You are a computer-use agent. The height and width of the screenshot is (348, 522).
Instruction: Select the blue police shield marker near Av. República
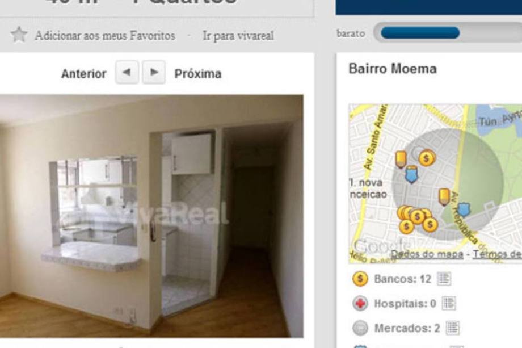coord(463,209)
